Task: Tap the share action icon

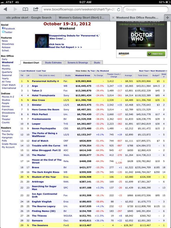Action: click(36, 9)
